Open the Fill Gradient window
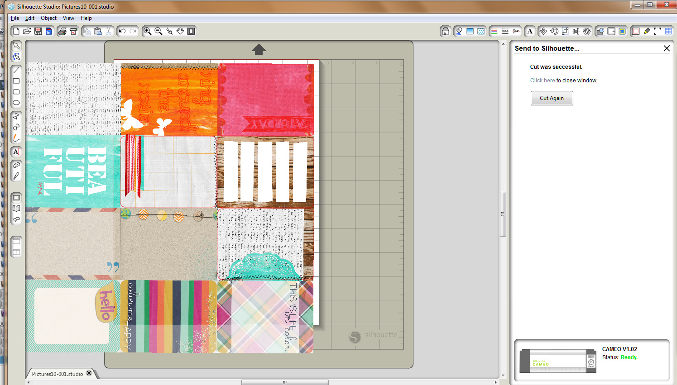 click(x=470, y=31)
